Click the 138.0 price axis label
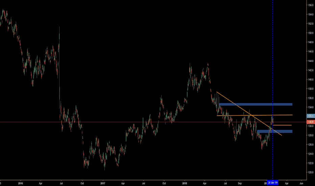The height and width of the screenshot is (186, 315). tap(311, 89)
